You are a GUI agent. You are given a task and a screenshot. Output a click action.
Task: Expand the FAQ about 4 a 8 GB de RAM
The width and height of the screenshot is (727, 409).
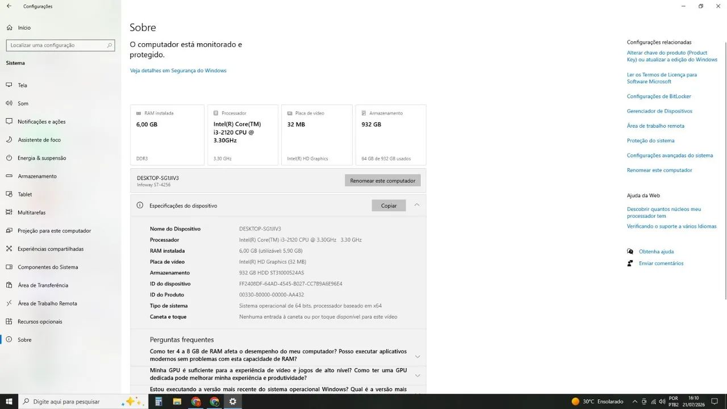(417, 357)
